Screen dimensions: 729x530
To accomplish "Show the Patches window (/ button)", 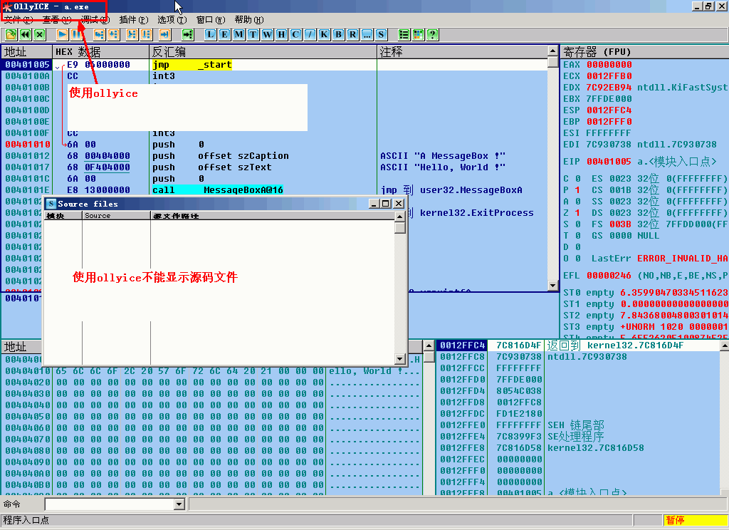I will (x=310, y=34).
